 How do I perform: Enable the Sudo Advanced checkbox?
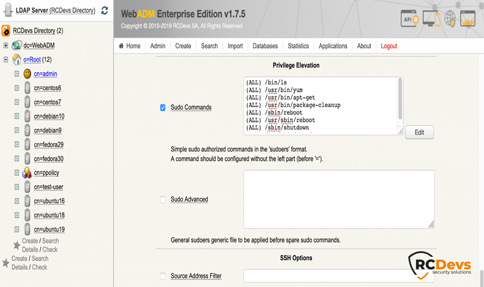[x=163, y=199]
